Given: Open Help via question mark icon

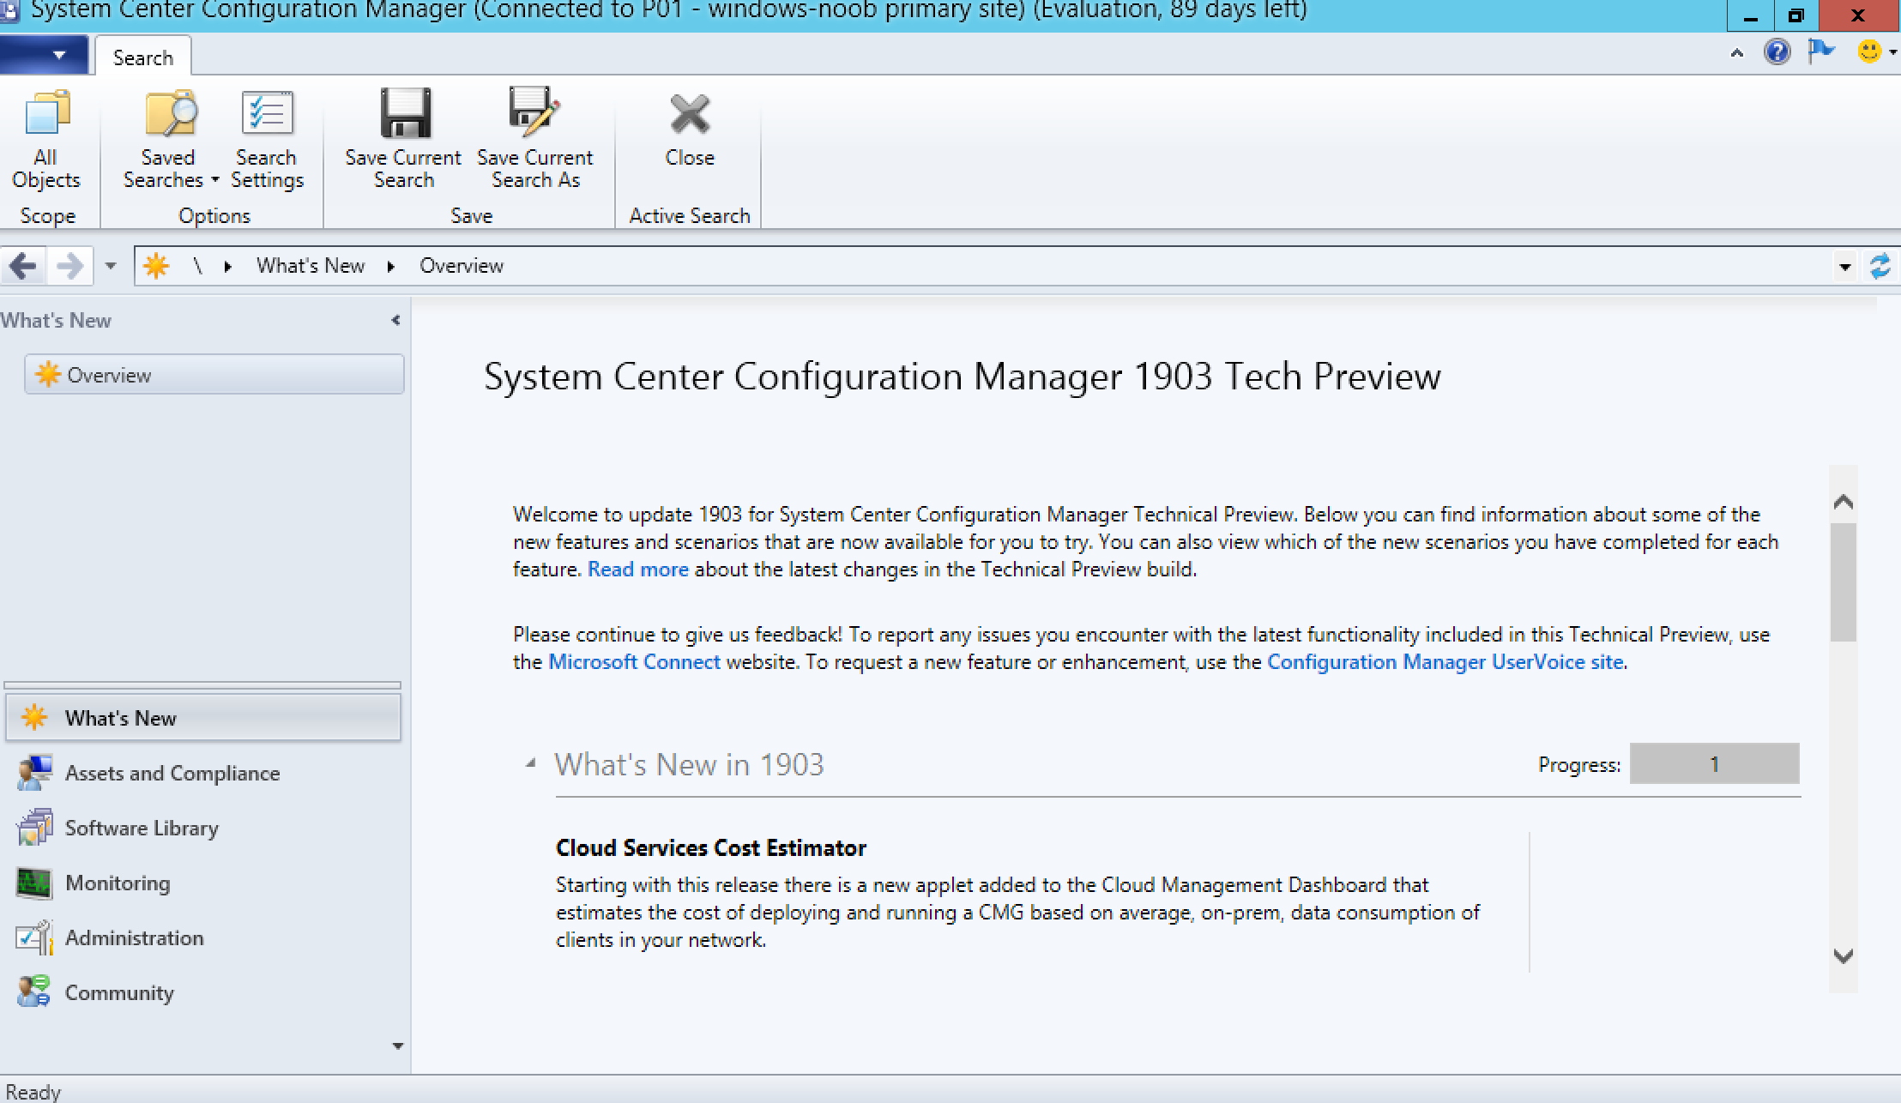Looking at the screenshot, I should tap(1777, 52).
